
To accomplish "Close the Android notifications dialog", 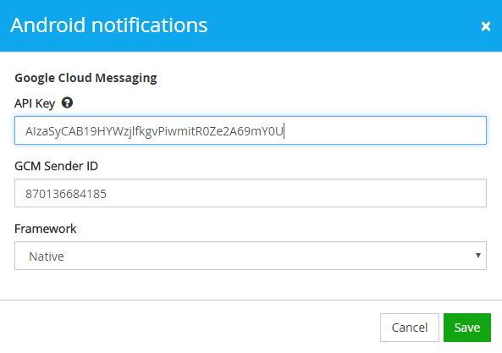I will coord(486,26).
